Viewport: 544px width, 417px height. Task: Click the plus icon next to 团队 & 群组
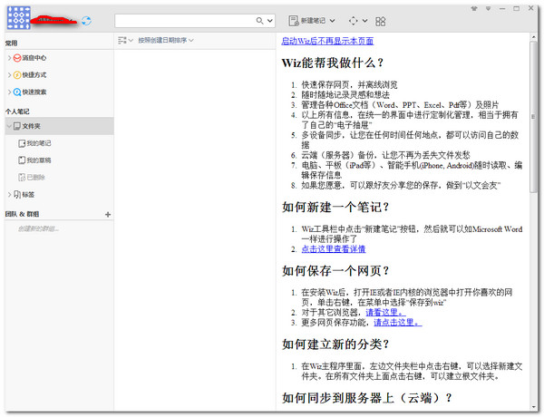(108, 215)
